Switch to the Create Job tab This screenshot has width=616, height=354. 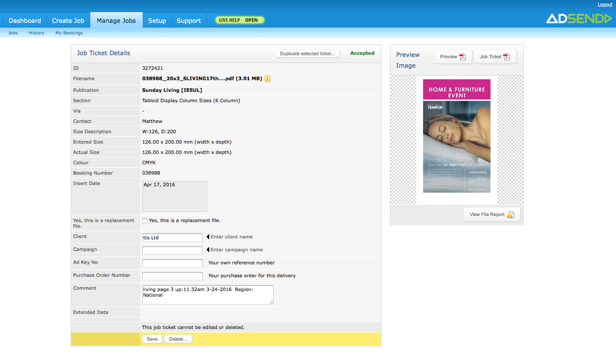[68, 21]
